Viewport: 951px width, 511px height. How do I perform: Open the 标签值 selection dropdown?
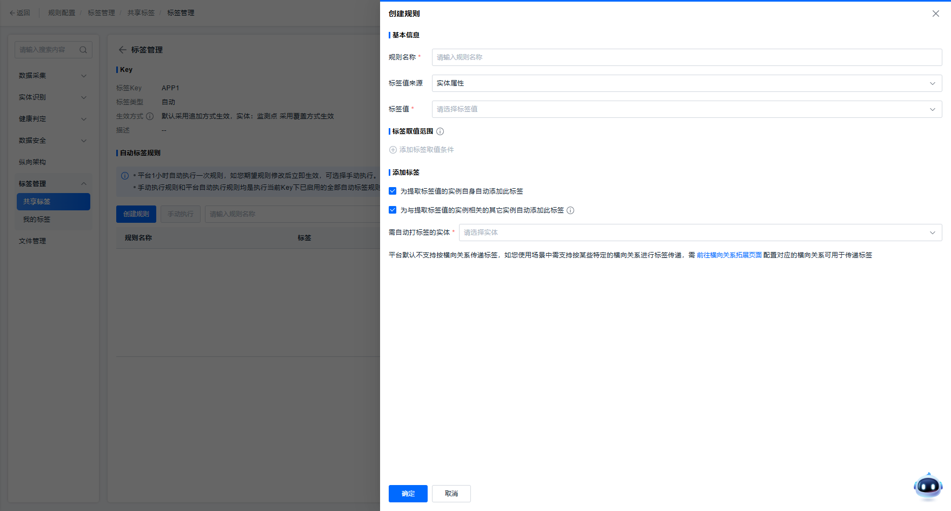point(687,109)
